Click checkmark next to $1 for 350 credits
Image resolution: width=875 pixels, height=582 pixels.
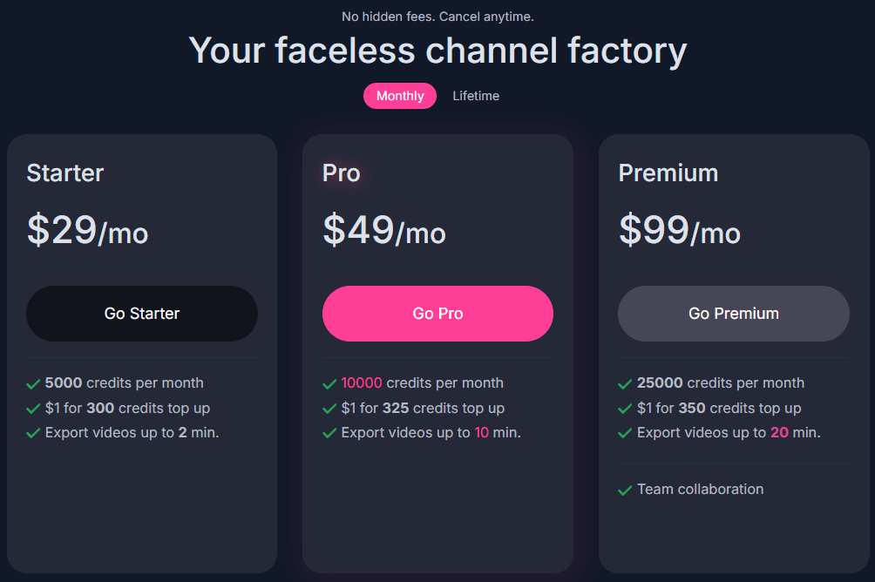[625, 409]
